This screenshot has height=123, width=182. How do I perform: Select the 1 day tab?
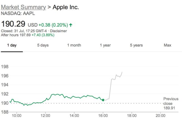(11, 45)
